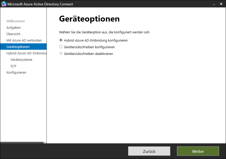Image resolution: width=226 pixels, height=159 pixels.
Task: Open the Willkommen step in sidebar
Action: pyautogui.click(x=16, y=21)
